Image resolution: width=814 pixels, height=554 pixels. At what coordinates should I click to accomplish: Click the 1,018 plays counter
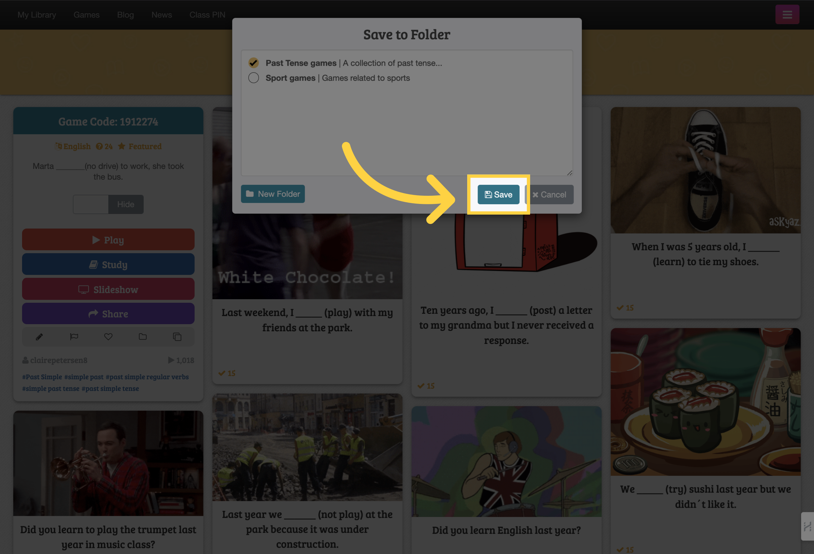[181, 360]
